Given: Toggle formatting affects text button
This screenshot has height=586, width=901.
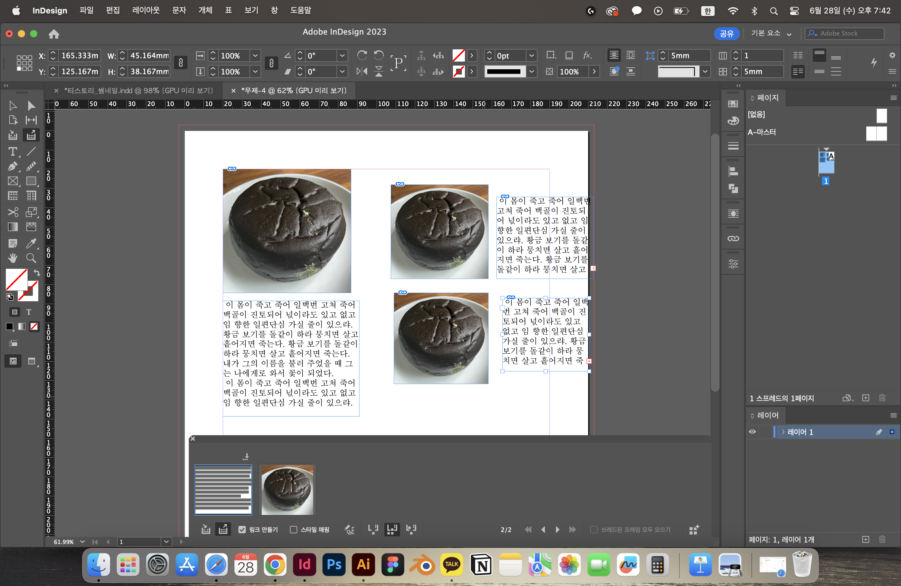Looking at the screenshot, I should click(x=29, y=312).
